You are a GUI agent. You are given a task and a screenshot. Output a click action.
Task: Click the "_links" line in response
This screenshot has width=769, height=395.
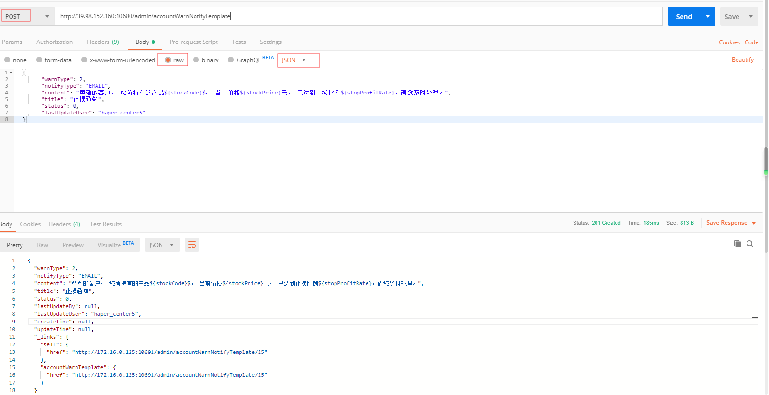(51, 337)
